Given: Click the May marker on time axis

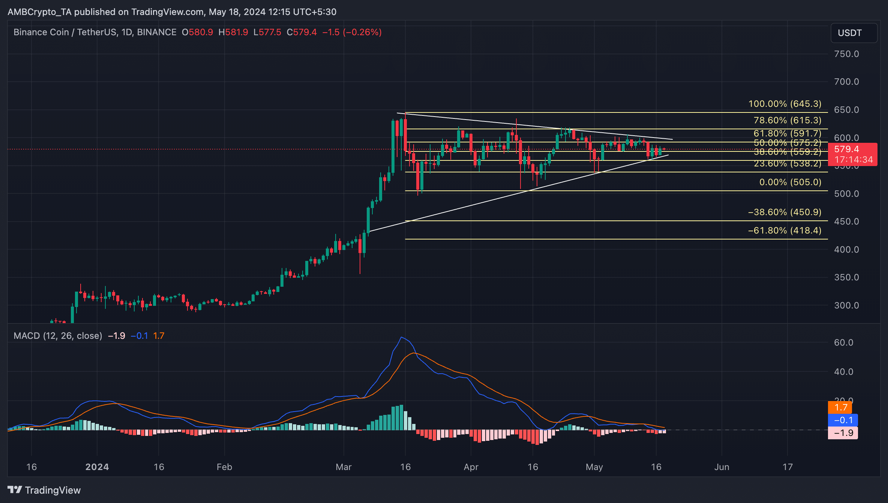Looking at the screenshot, I should (x=594, y=467).
